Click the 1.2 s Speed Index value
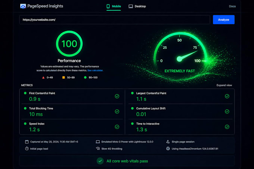The image size is (254, 169). point(34,129)
